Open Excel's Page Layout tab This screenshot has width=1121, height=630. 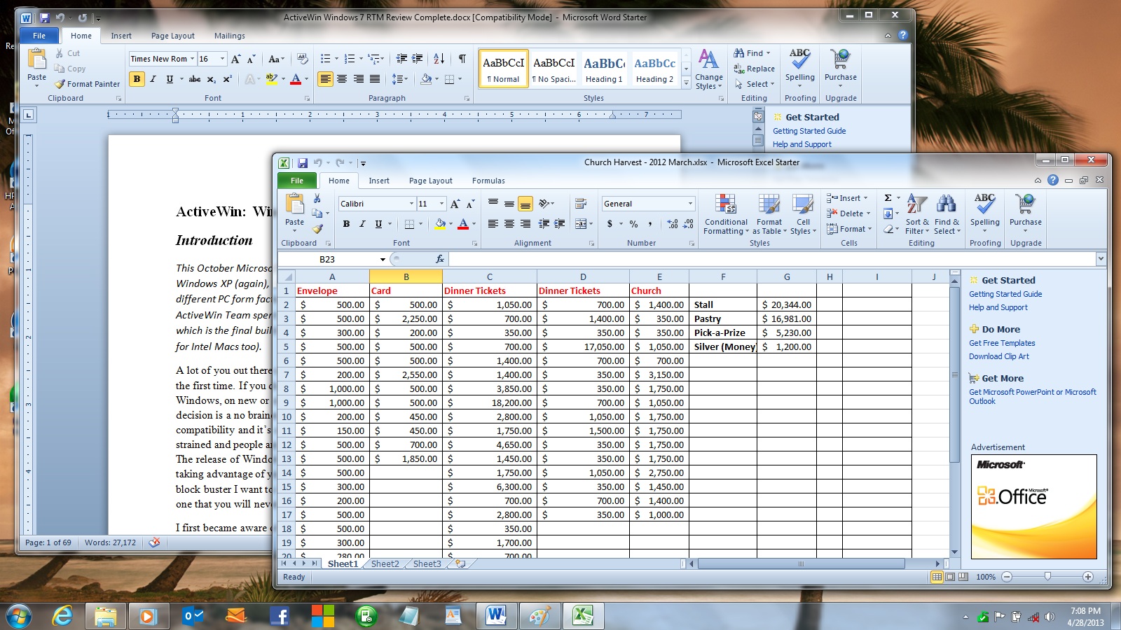[x=431, y=181]
